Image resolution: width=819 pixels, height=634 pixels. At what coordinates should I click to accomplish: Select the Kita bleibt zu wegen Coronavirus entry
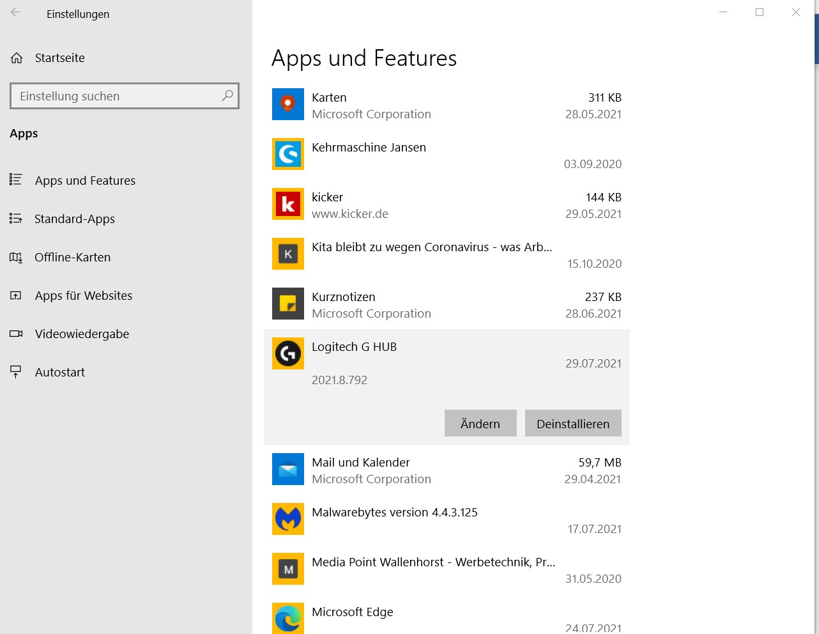pos(432,247)
